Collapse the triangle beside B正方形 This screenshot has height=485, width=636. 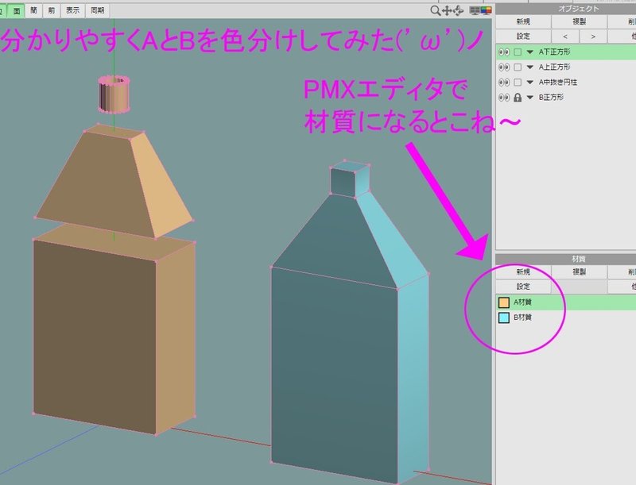click(529, 98)
